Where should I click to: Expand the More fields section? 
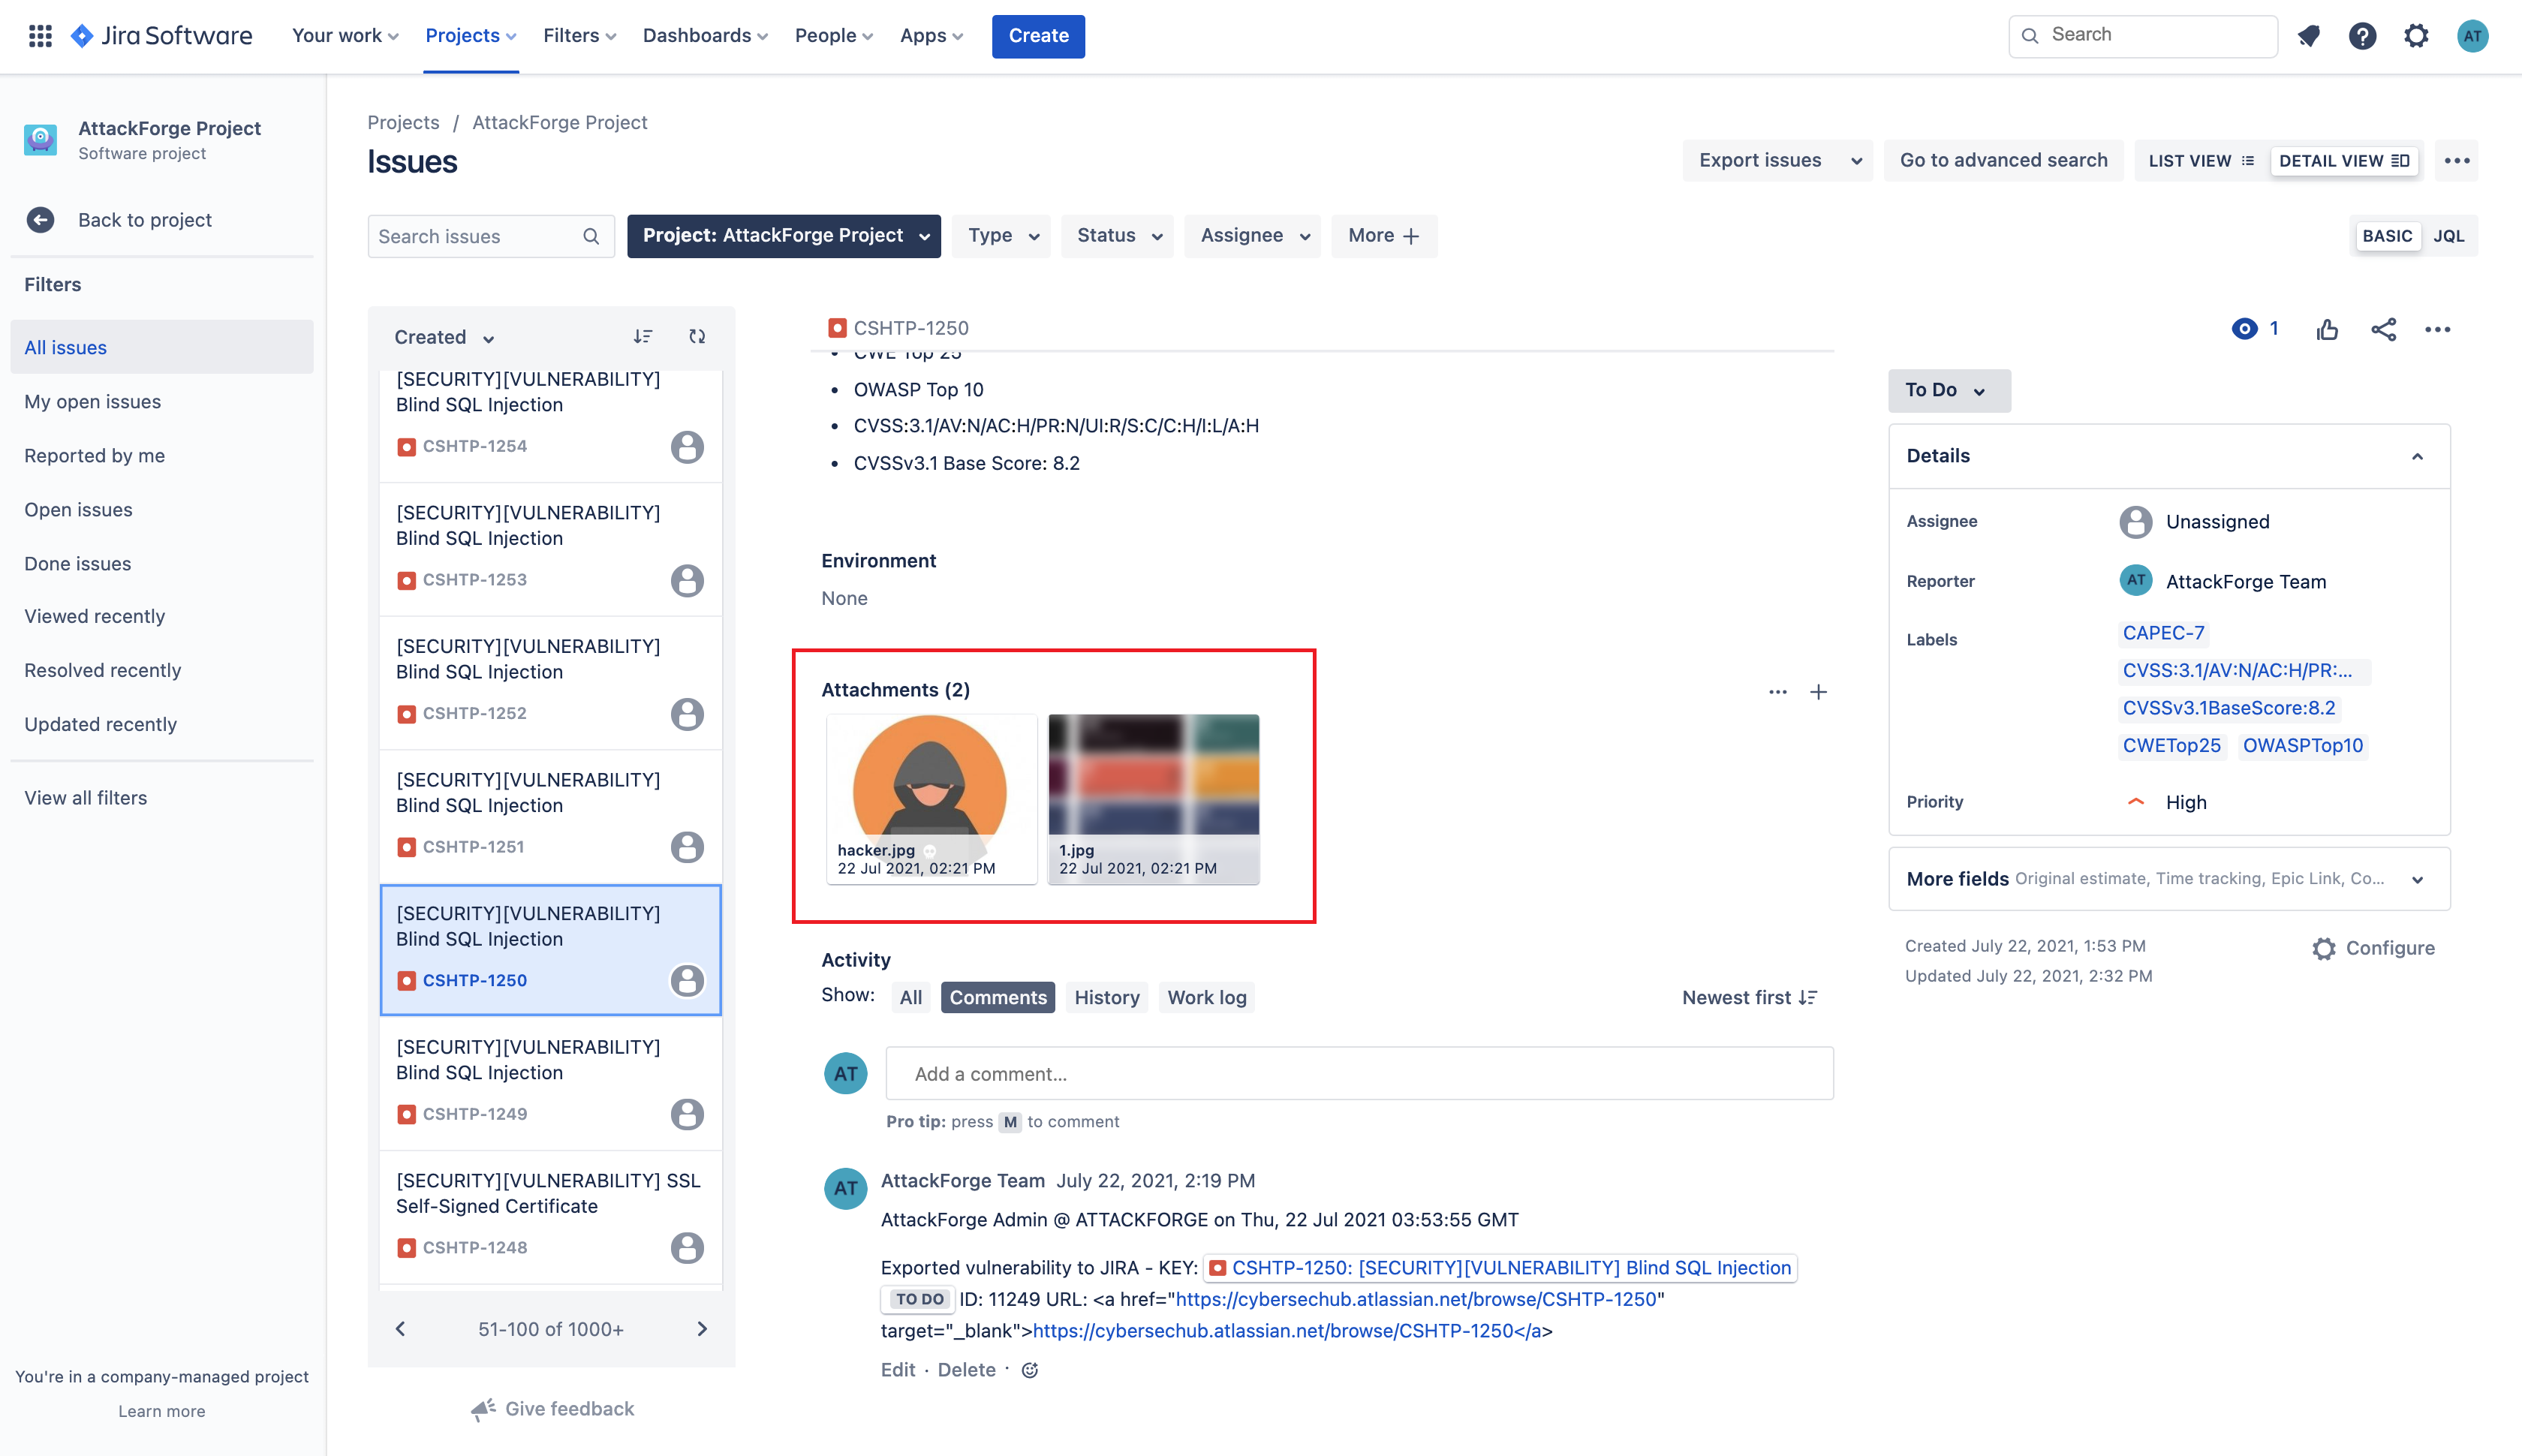point(2168,879)
